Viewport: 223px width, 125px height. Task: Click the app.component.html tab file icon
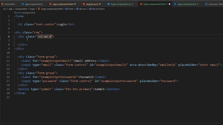click(51, 4)
